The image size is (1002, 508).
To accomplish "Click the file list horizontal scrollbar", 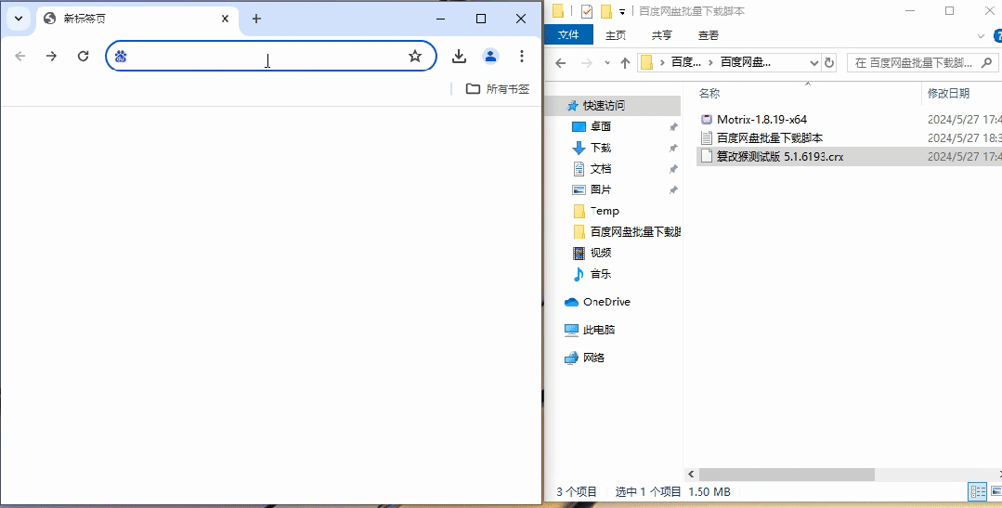I will 787,475.
